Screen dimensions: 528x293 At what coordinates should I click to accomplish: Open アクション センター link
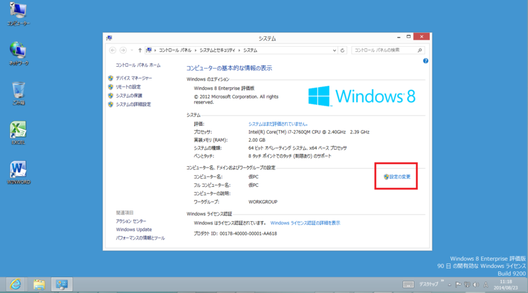[x=131, y=221]
